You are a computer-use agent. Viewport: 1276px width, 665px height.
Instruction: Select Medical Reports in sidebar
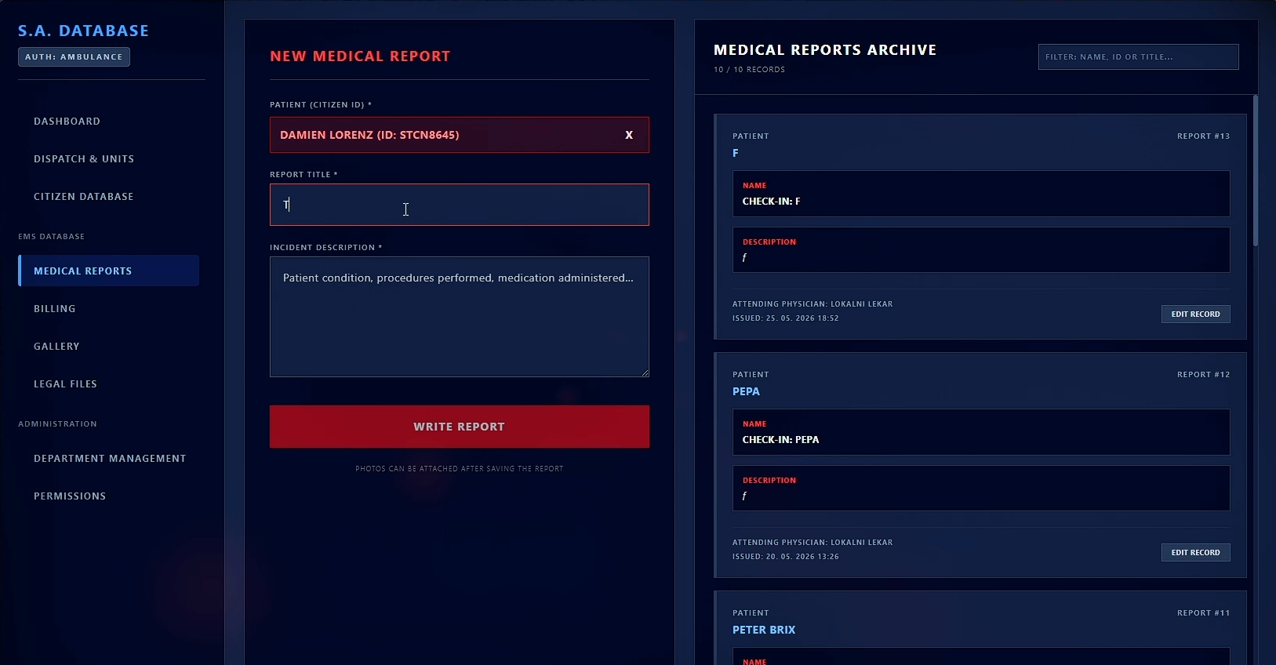pos(108,271)
